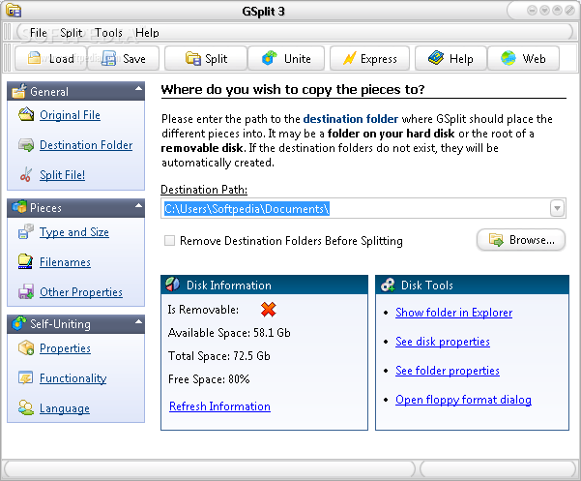Click the Disk Tools header icon
The width and height of the screenshot is (581, 481).
tap(388, 285)
